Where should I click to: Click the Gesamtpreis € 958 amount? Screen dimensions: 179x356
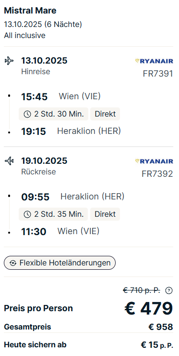[161, 327]
